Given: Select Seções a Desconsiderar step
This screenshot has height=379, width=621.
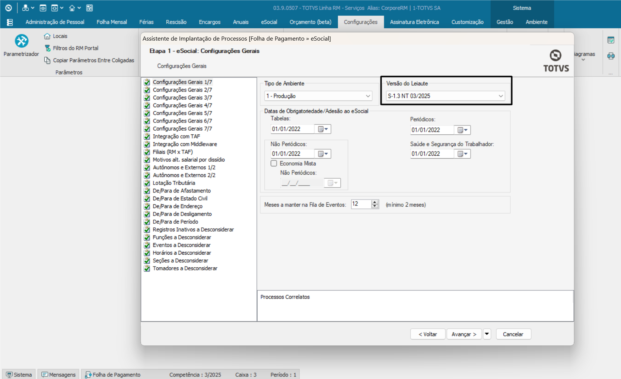Looking at the screenshot, I should (x=180, y=261).
